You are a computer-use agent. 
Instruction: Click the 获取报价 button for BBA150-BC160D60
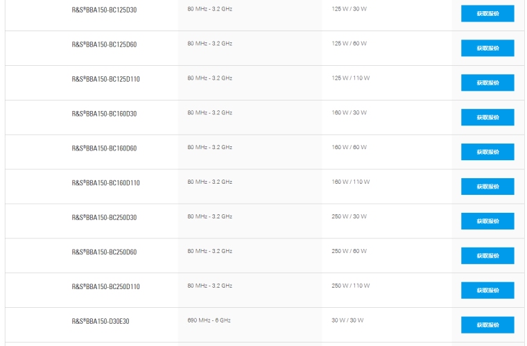487,153
